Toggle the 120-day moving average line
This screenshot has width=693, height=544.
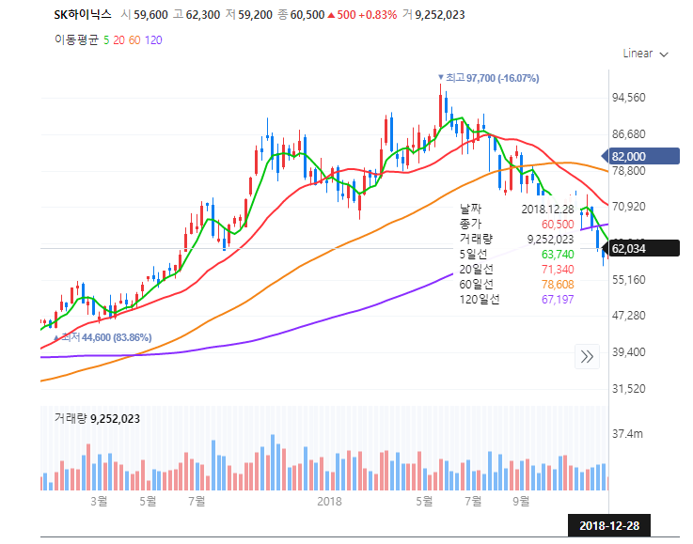coord(153,40)
